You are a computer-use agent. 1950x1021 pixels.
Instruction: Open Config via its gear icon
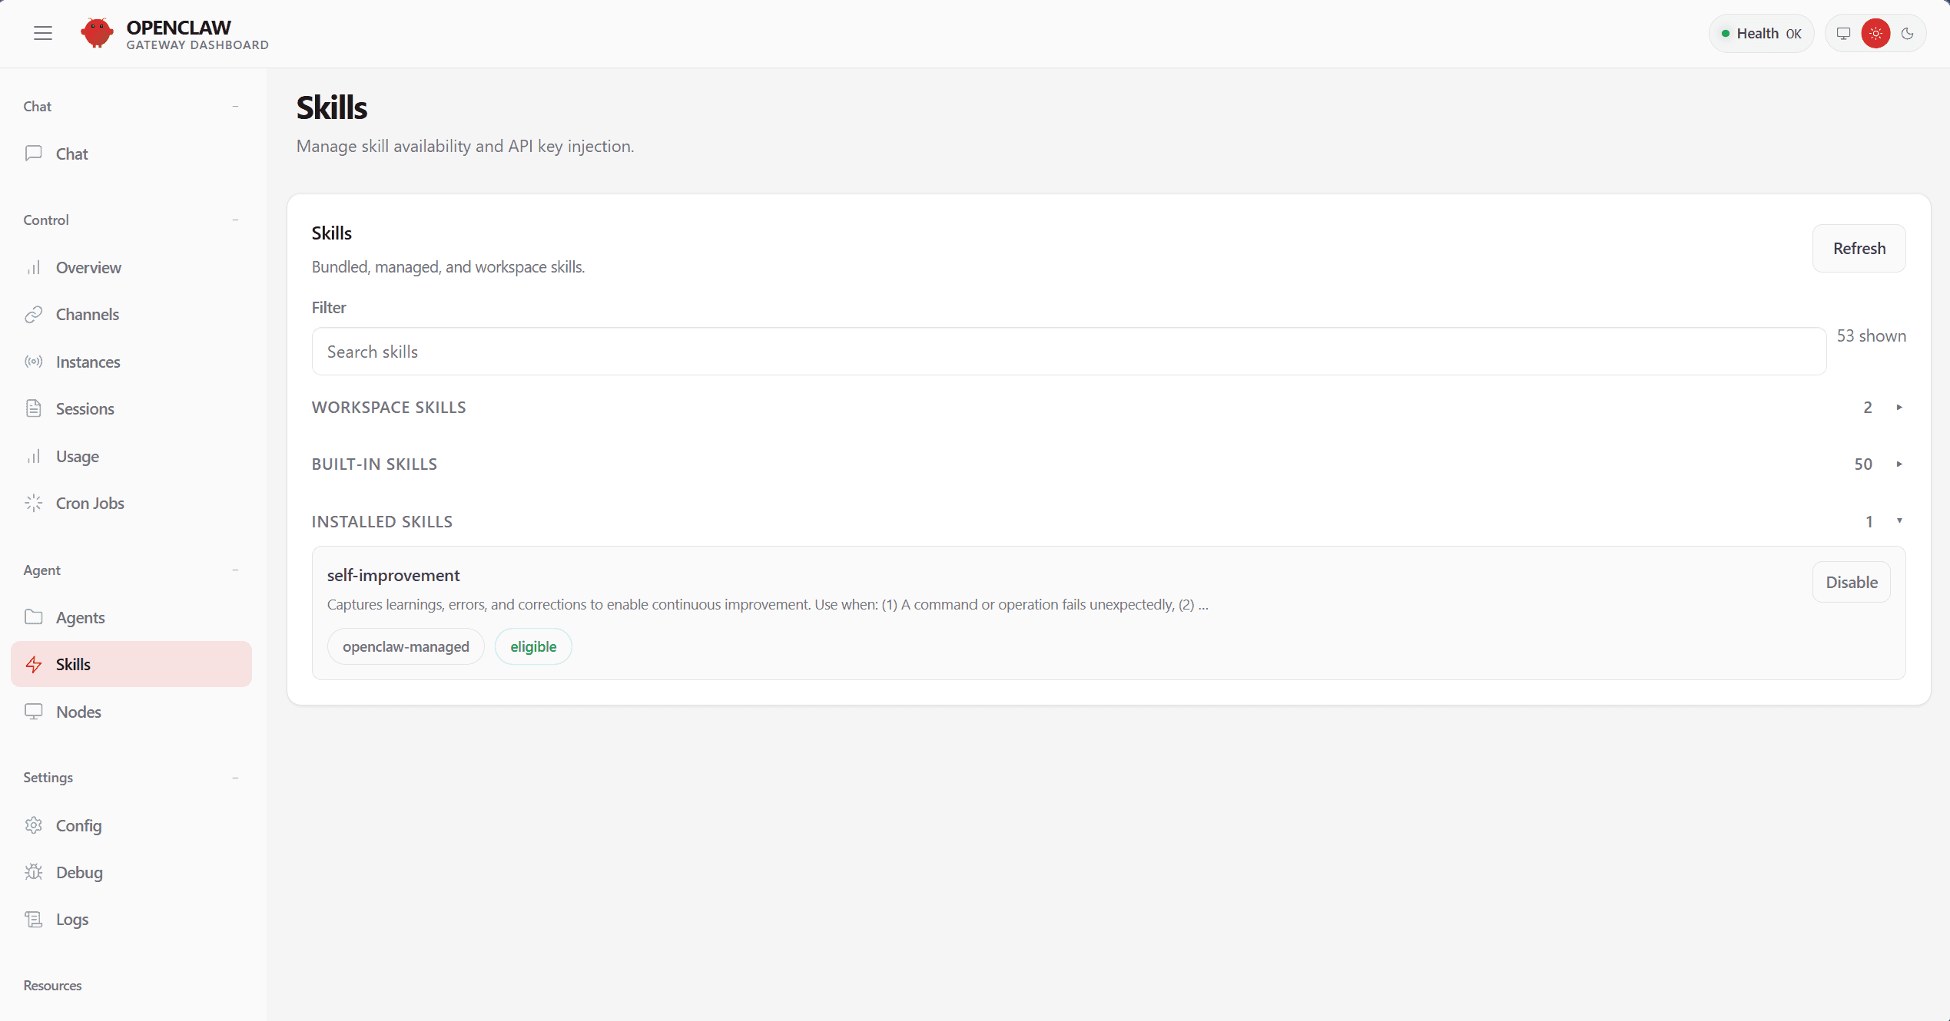pos(33,825)
